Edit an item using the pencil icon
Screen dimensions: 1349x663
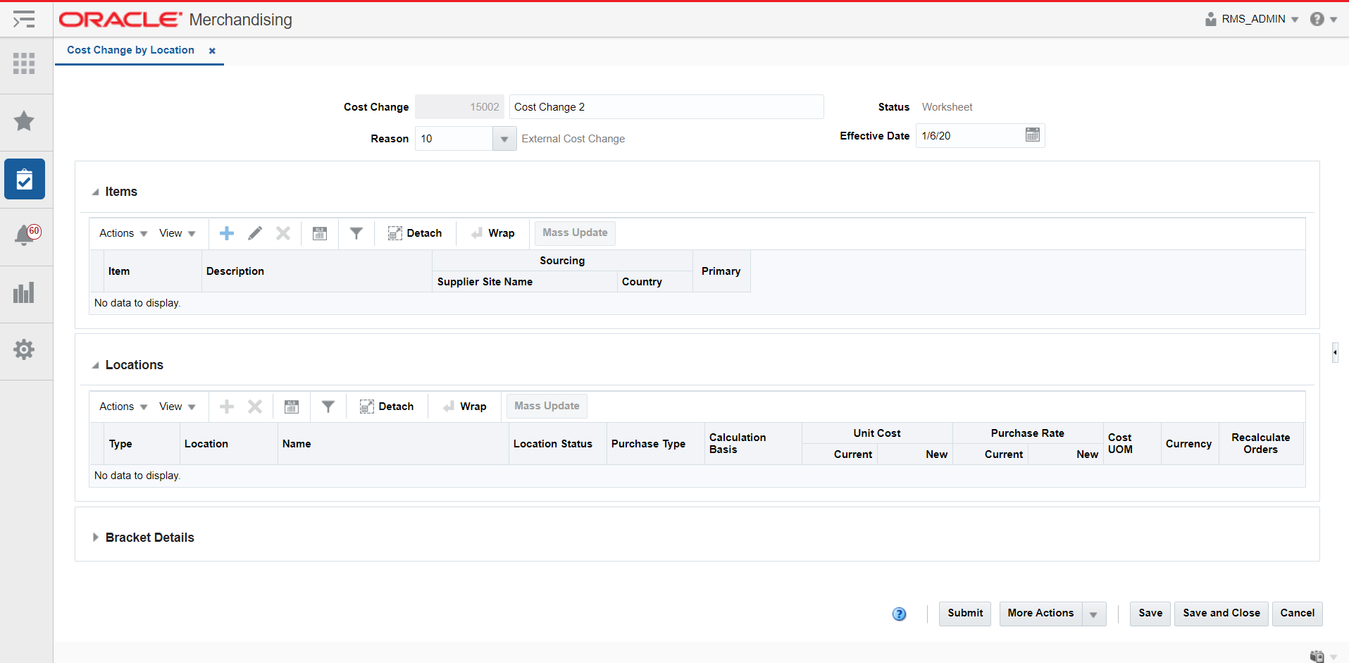[x=254, y=233]
